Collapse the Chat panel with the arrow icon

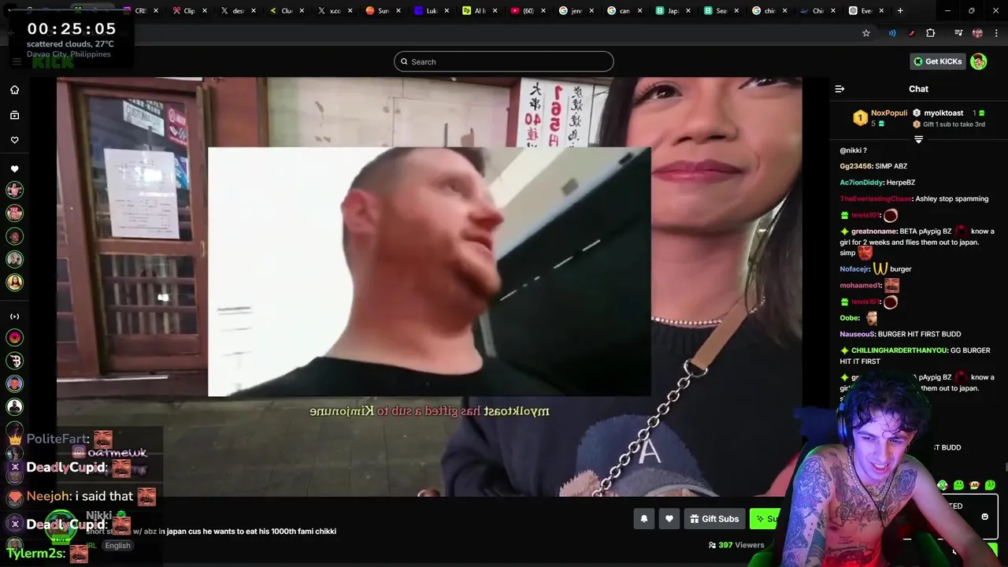pos(839,89)
